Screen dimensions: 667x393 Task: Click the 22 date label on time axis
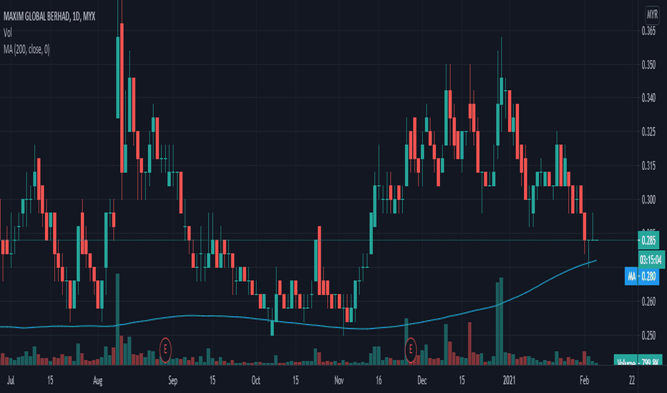tap(632, 380)
